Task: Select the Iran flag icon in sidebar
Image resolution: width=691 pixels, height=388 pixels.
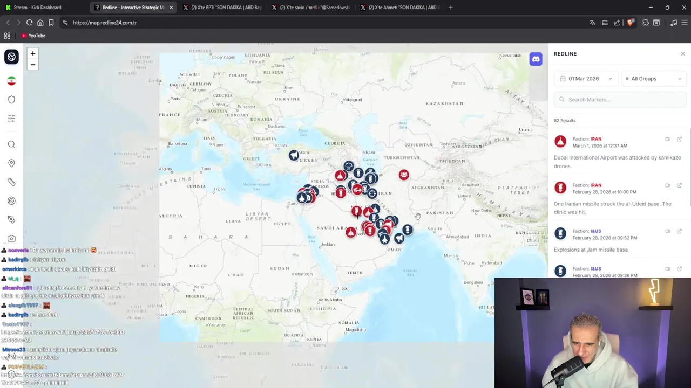Action: coord(11,81)
